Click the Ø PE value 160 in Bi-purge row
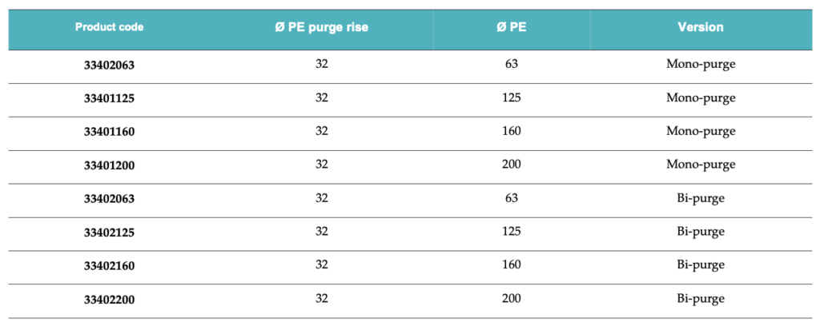 [x=511, y=264]
